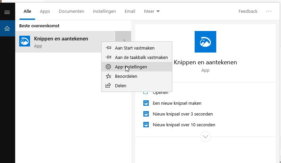Open the three-dot more options menu
The image size is (281, 163).
(269, 11)
